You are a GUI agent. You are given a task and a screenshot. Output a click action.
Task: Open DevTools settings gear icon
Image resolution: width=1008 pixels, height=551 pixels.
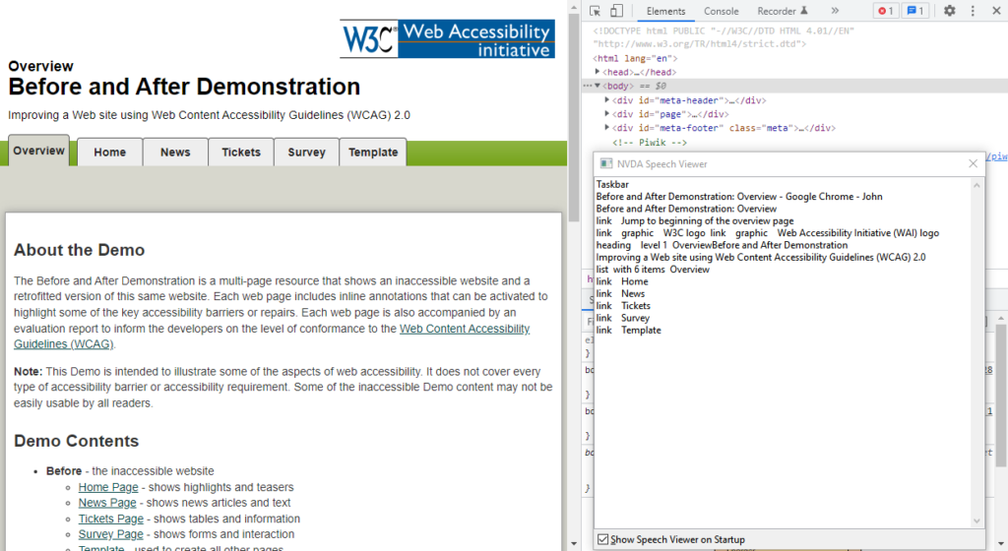[950, 11]
